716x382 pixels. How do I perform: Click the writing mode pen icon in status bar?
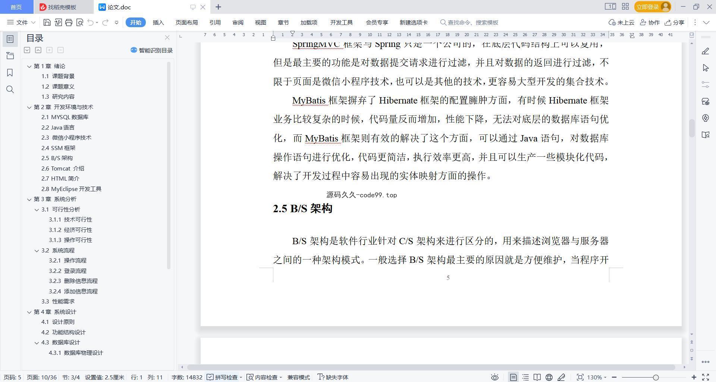[x=561, y=377]
